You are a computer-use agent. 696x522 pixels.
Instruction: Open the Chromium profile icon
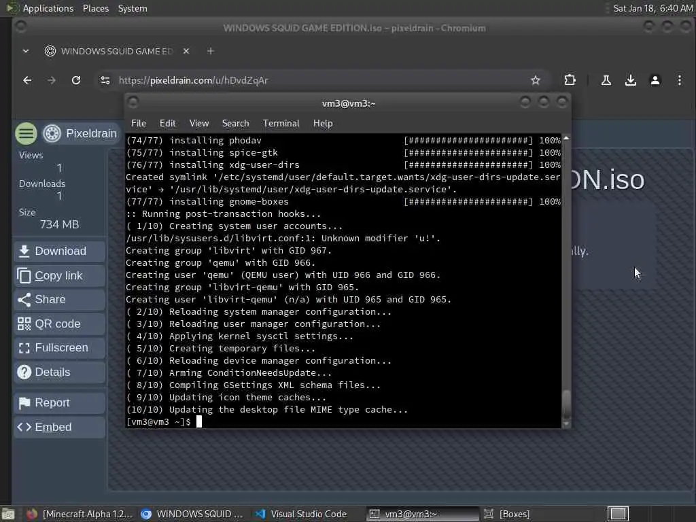click(655, 80)
